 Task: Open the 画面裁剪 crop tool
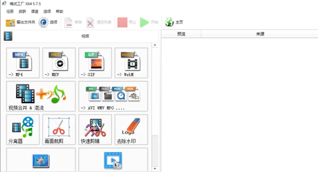[x=59, y=130]
